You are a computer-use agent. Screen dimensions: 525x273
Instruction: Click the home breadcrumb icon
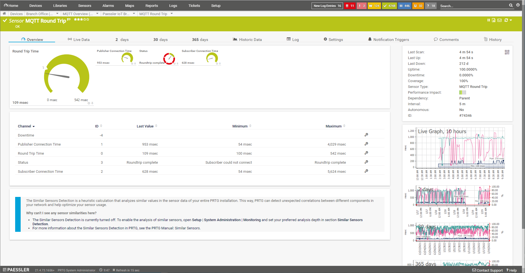click(x=4, y=13)
